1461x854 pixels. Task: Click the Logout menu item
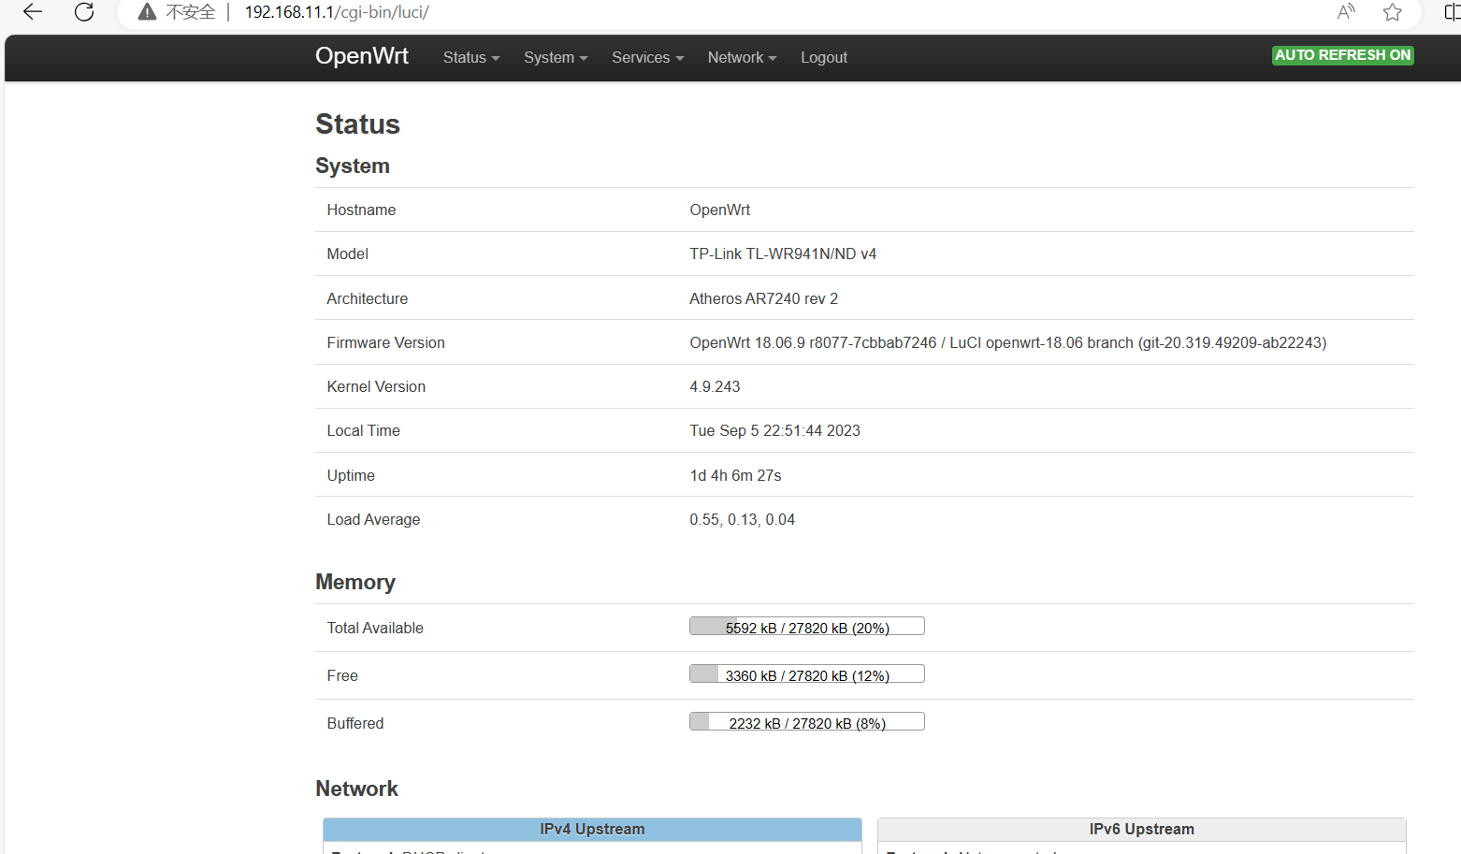(823, 57)
